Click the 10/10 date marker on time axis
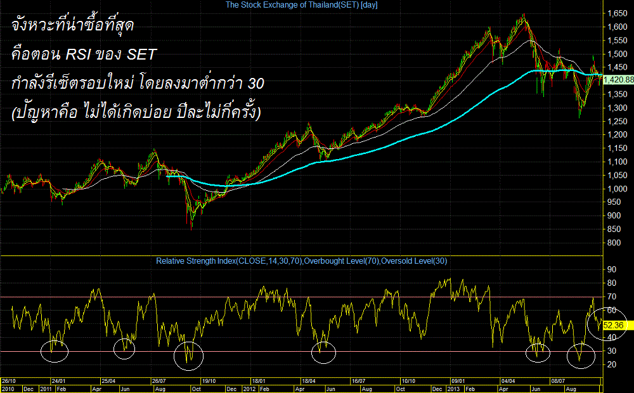The height and width of the screenshot is (393, 634). pyautogui.click(x=408, y=382)
